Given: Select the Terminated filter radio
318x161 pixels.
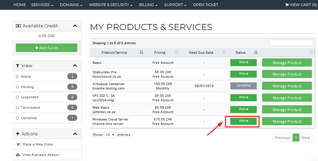Looking at the screenshot, I should coord(17,107).
